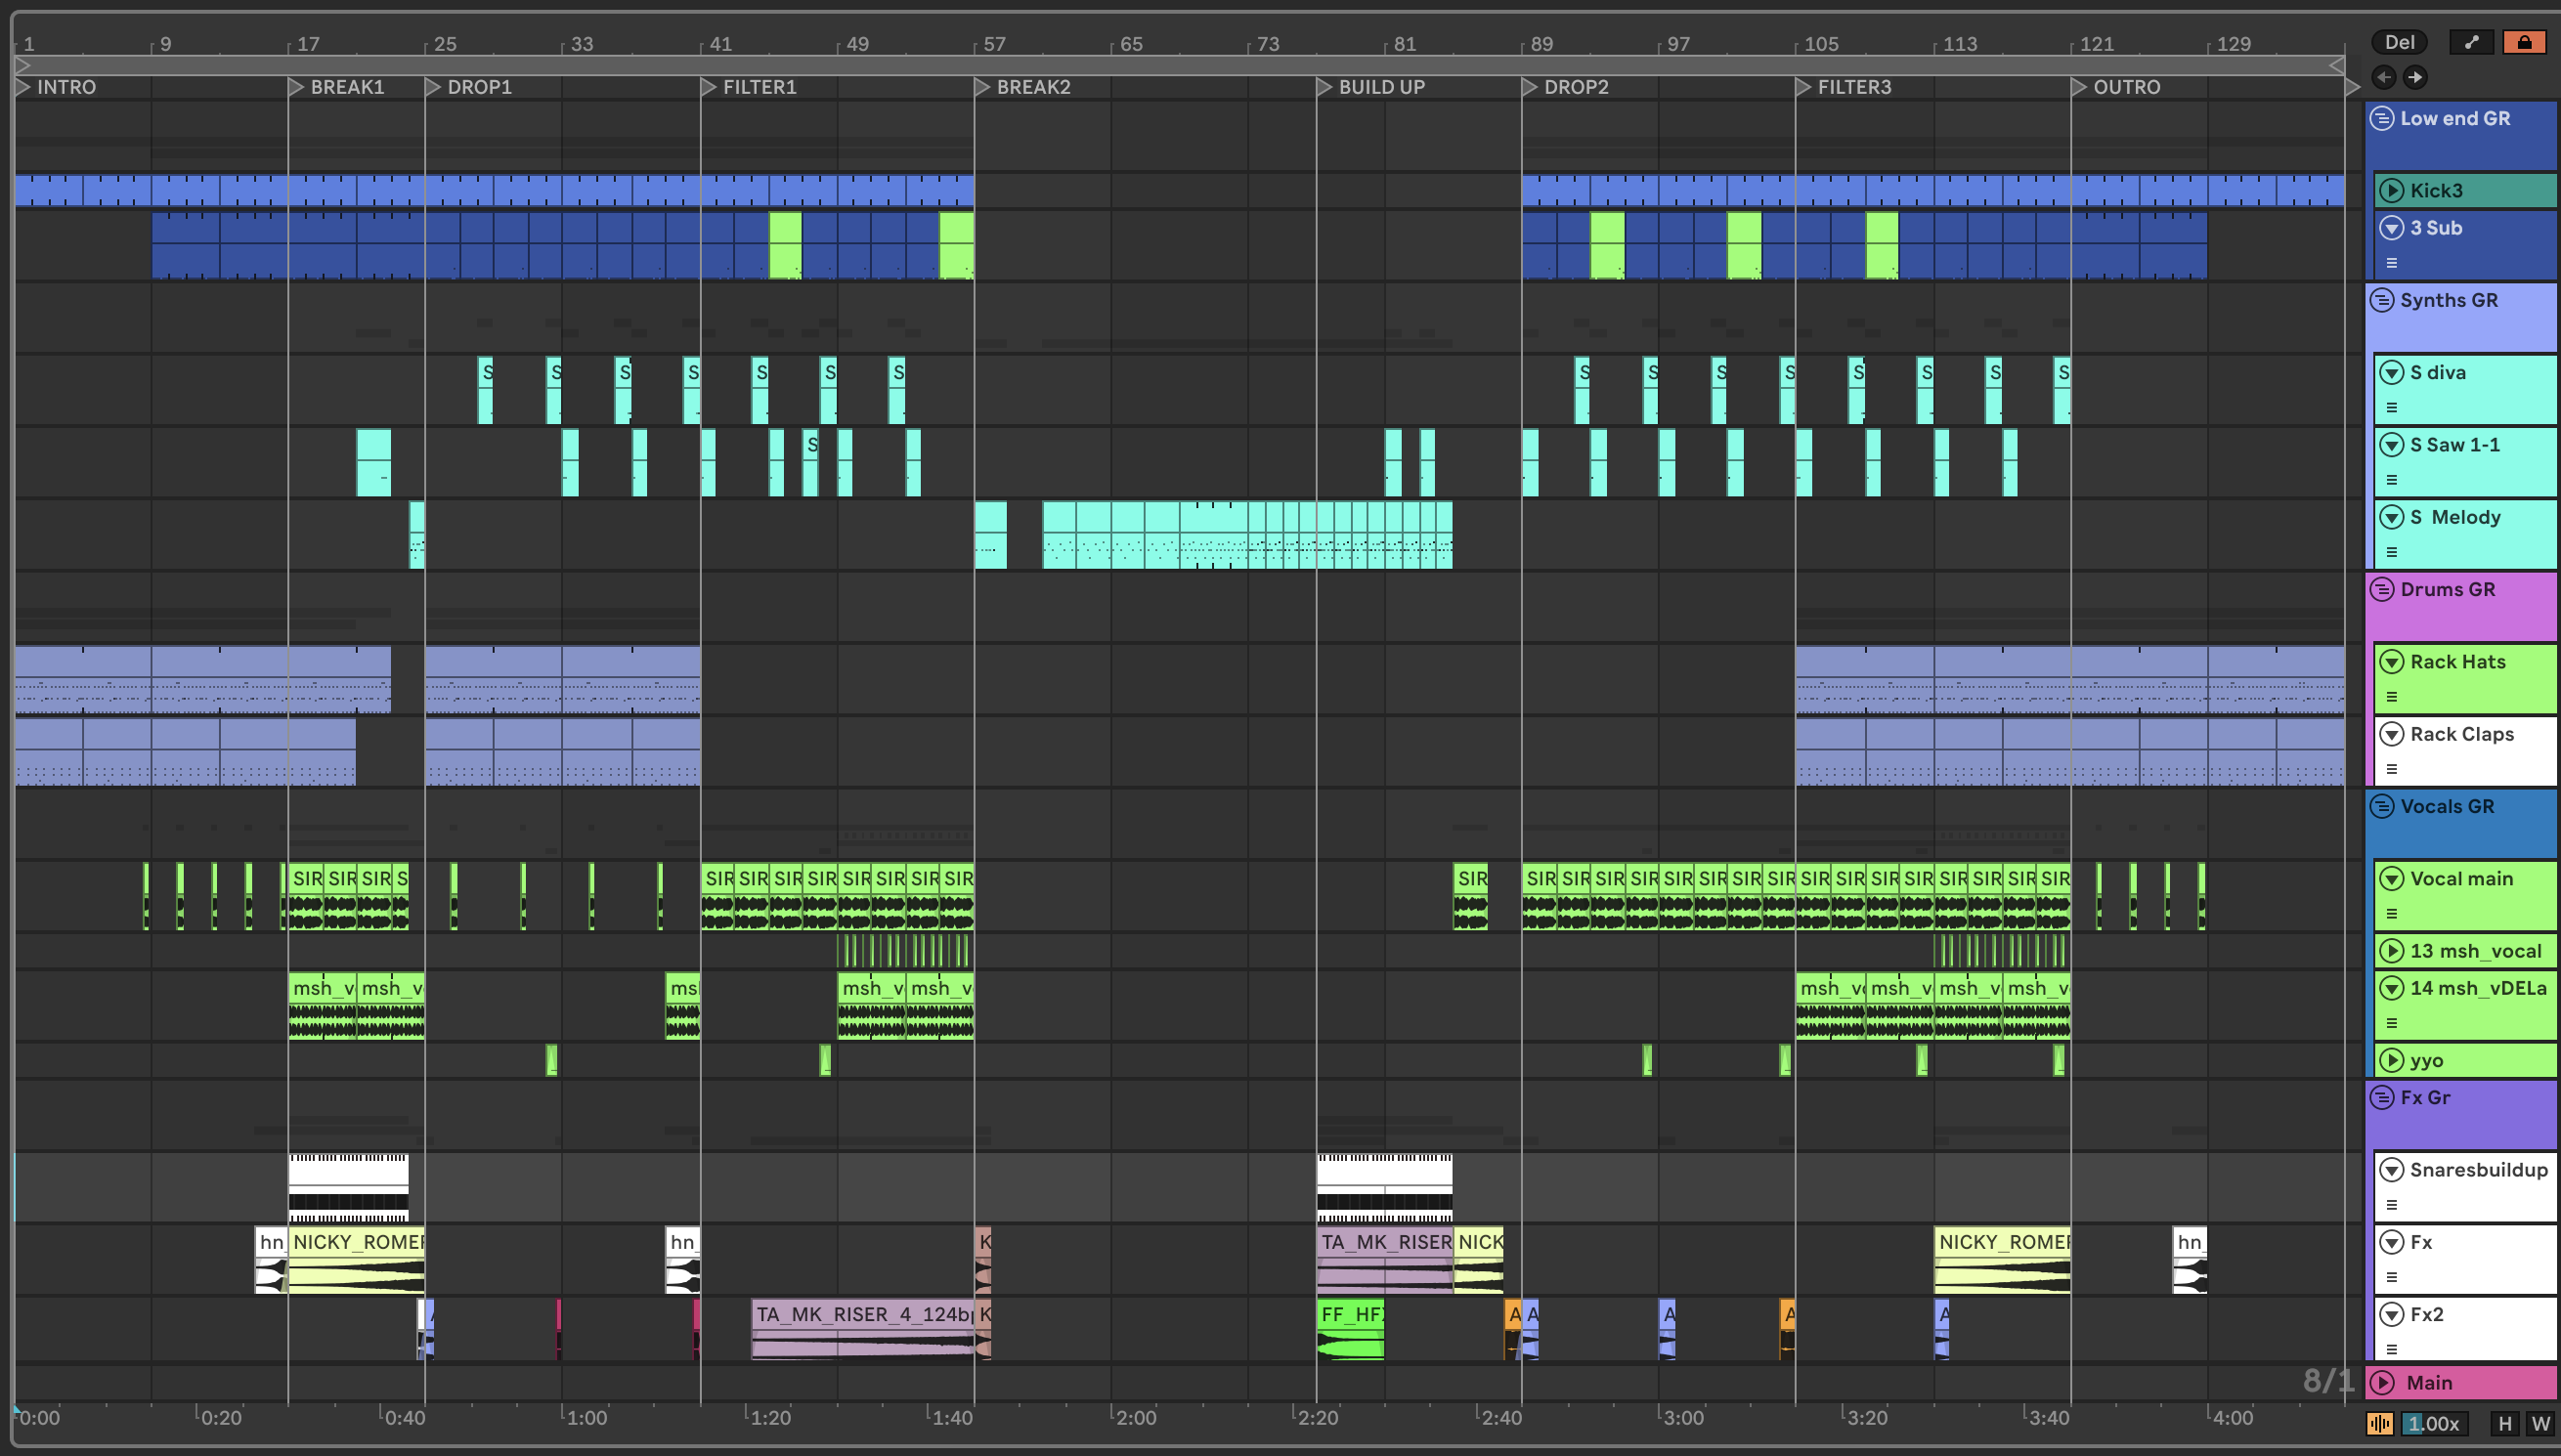The height and width of the screenshot is (1456, 2561).
Task: Fold the Low end GR group
Action: 2382,118
